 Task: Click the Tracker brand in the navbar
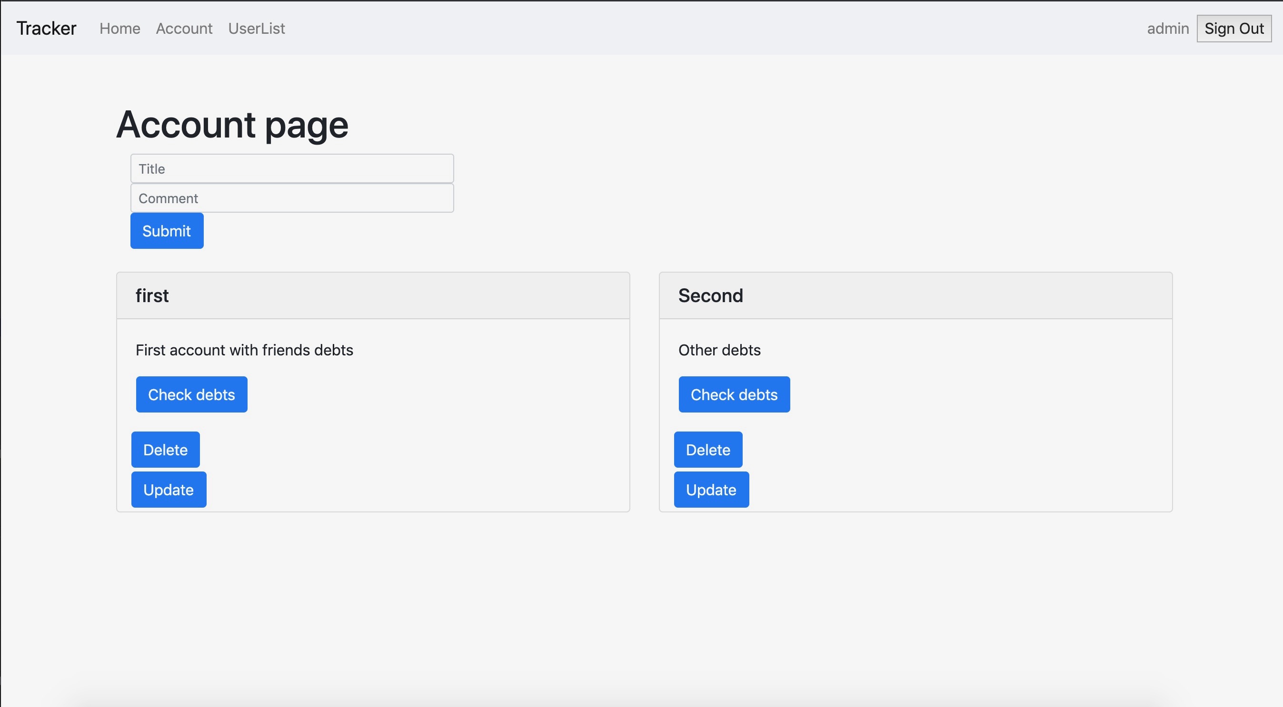[46, 29]
